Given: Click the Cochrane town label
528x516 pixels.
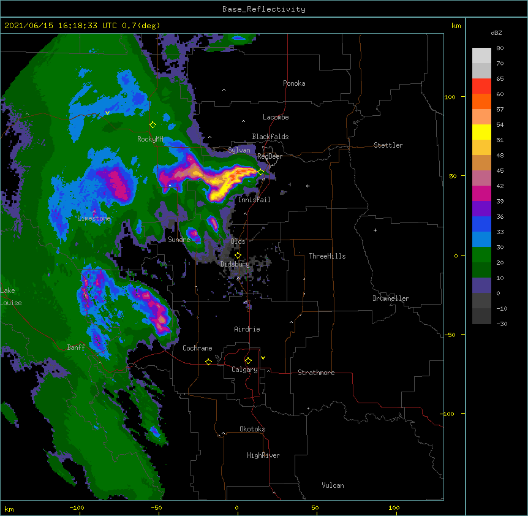Looking at the screenshot, I should pyautogui.click(x=197, y=348).
